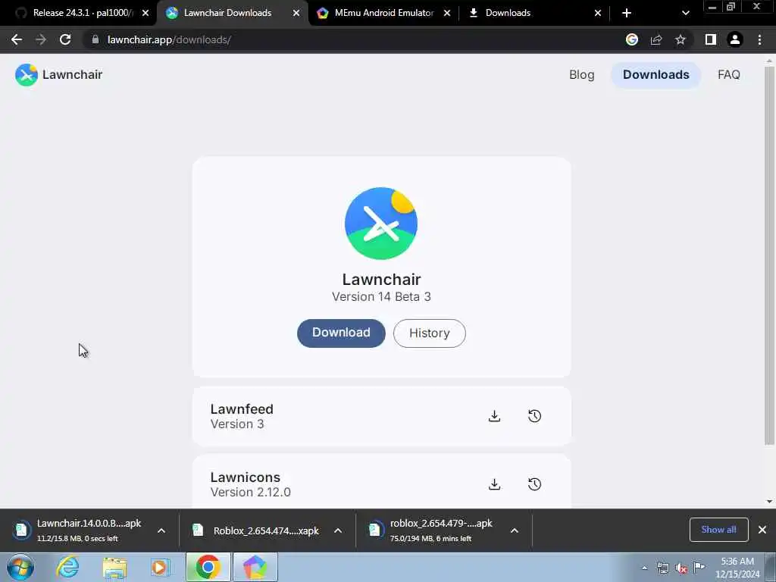
Task: Open Lawnicons version history
Action: [534, 484]
